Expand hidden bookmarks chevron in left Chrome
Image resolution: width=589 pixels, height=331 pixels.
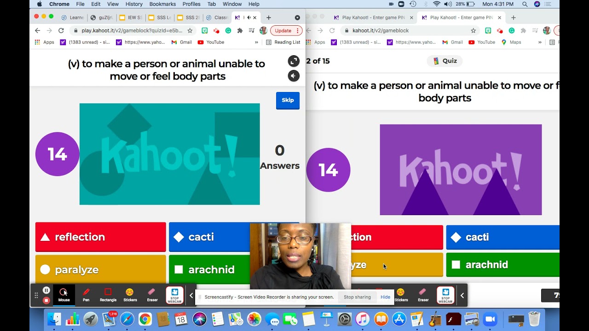tap(256, 42)
